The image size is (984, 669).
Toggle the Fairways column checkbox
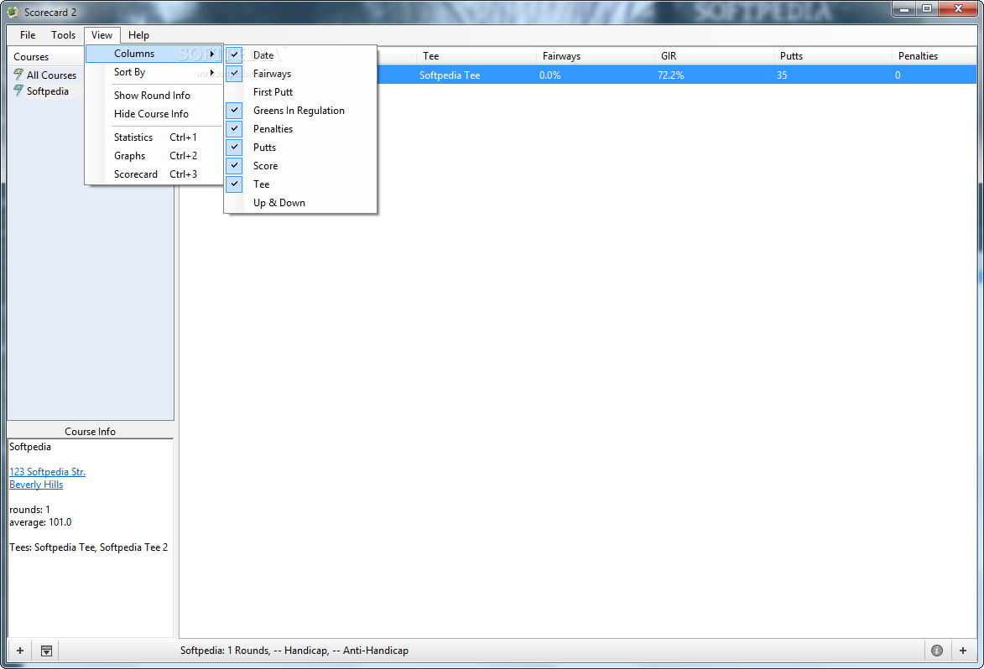tap(234, 74)
